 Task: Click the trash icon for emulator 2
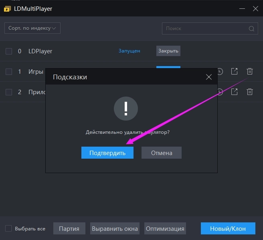point(250,92)
